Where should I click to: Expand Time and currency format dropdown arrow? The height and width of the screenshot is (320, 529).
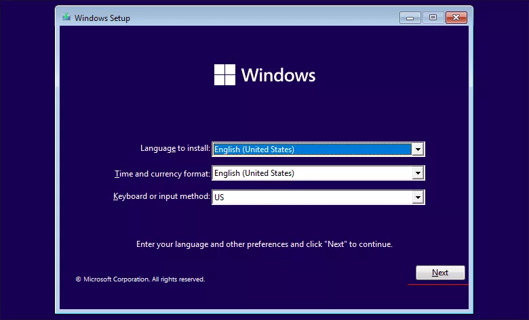[x=418, y=173]
